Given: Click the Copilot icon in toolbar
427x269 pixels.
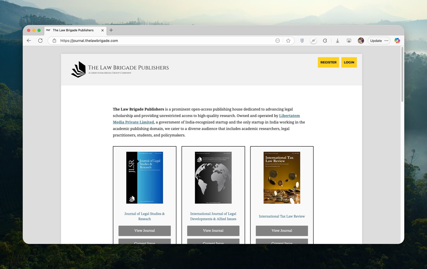Looking at the screenshot, I should click(x=397, y=41).
